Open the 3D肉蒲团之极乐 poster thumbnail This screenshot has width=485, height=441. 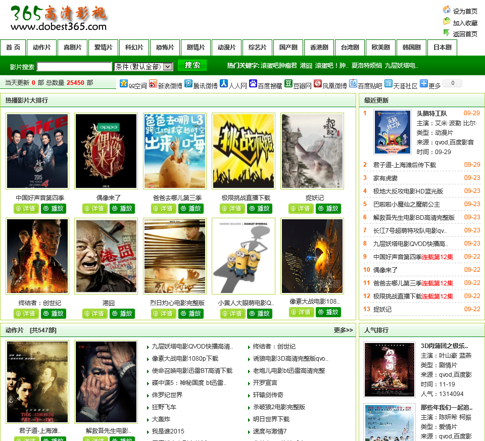tap(390, 370)
